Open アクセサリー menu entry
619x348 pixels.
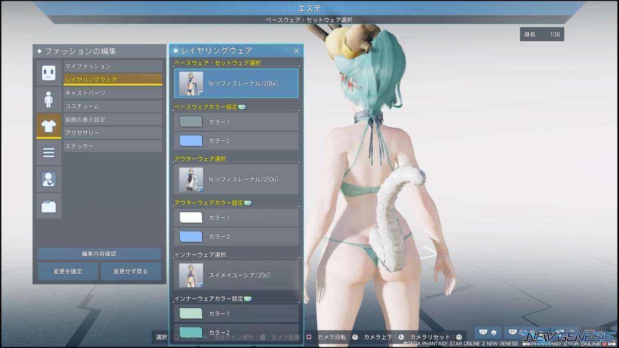click(112, 133)
